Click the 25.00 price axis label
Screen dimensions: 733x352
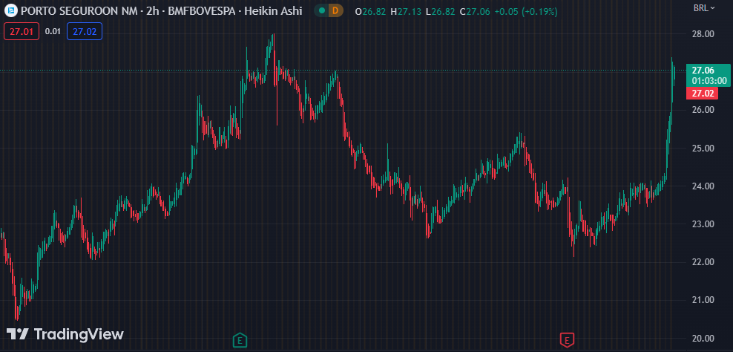coord(703,149)
